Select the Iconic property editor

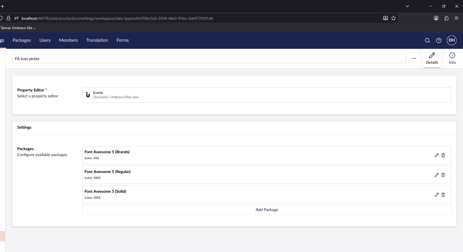267,95
